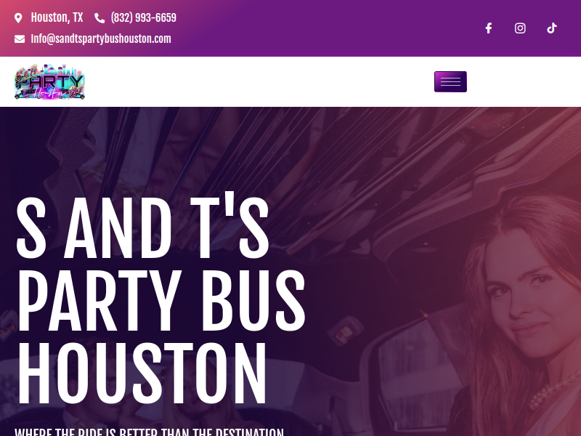Click the HOUSTON heading line
Viewport: 581px width, 436px height.
tap(142, 373)
